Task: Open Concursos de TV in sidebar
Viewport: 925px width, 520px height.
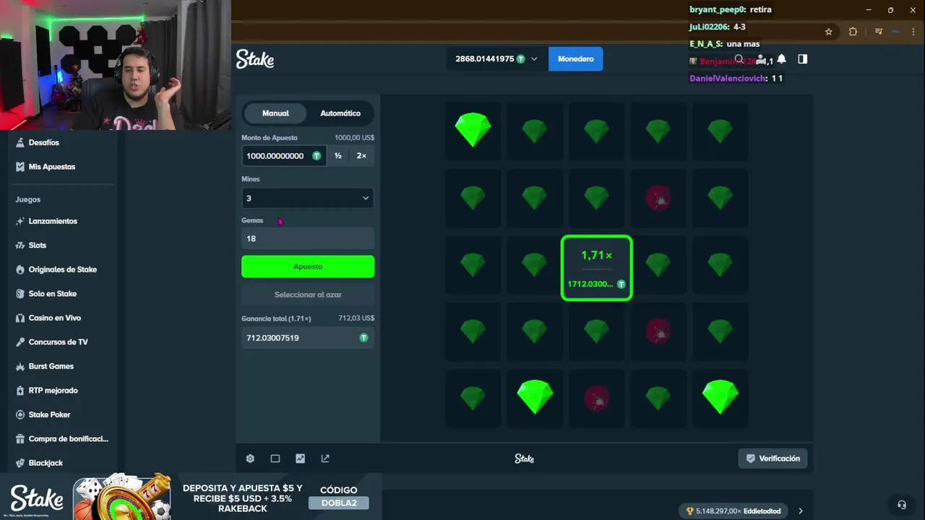Action: click(x=58, y=342)
